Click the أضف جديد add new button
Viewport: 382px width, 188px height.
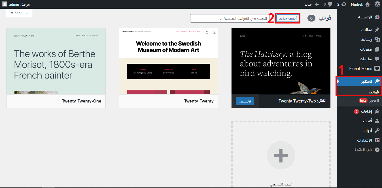coord(288,18)
